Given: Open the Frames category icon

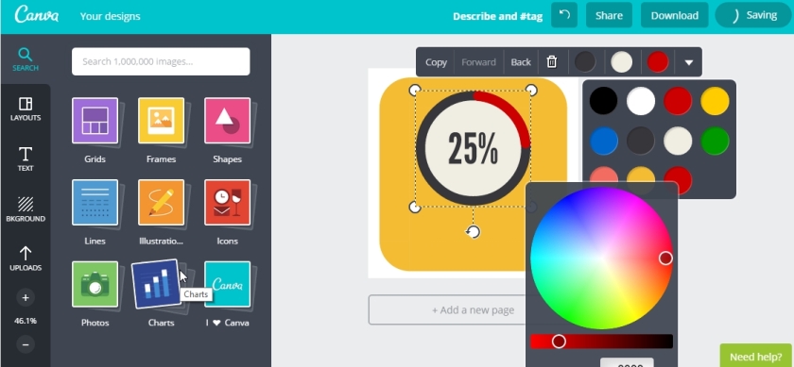Looking at the screenshot, I should (x=161, y=121).
